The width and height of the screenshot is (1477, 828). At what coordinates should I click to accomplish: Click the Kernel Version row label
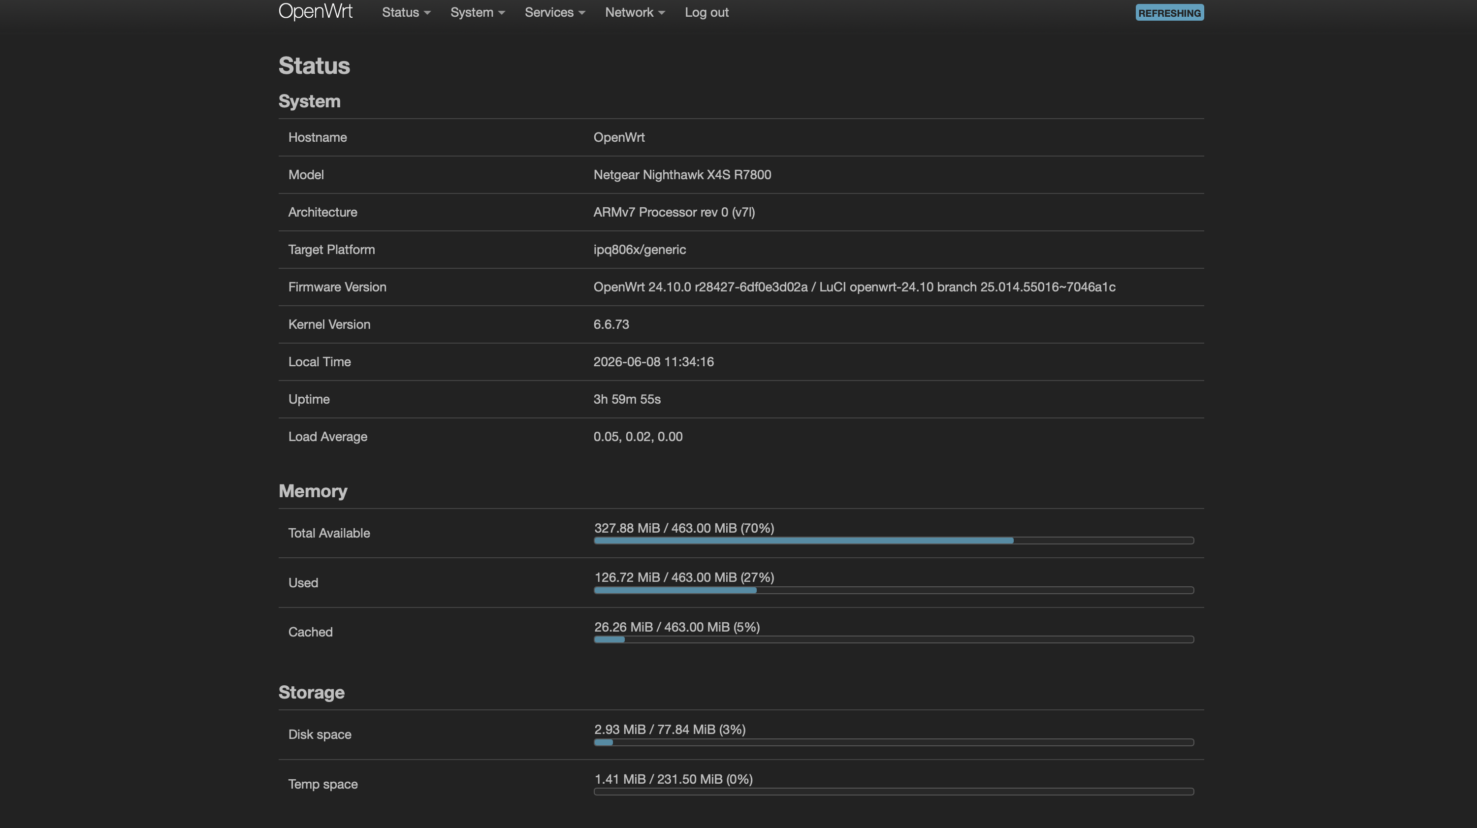(x=329, y=324)
